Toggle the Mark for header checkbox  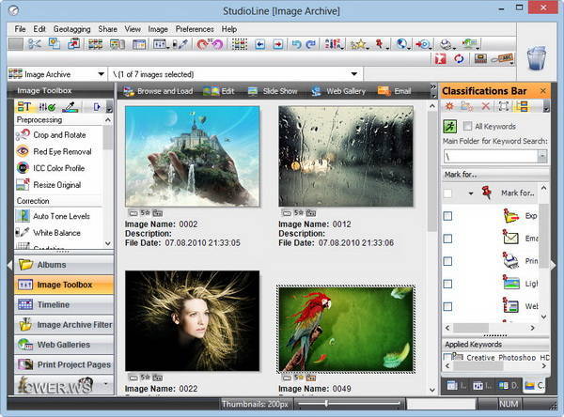[x=447, y=193]
